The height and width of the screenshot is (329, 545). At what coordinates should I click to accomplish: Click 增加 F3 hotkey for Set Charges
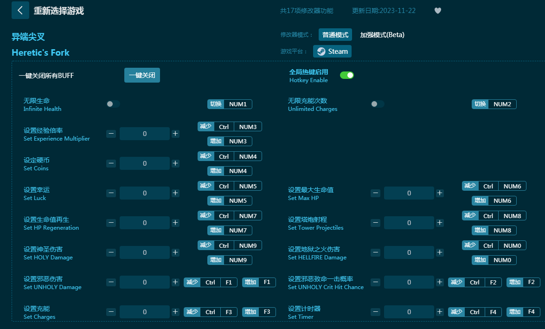coord(259,312)
